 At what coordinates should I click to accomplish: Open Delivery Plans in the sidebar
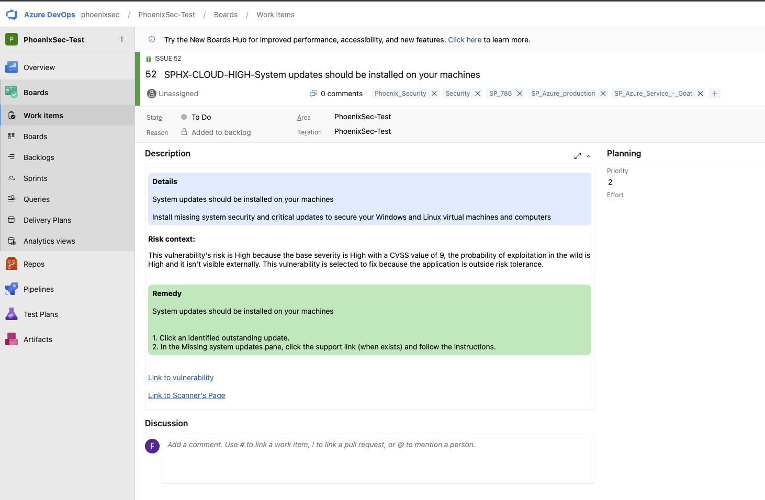(67, 220)
